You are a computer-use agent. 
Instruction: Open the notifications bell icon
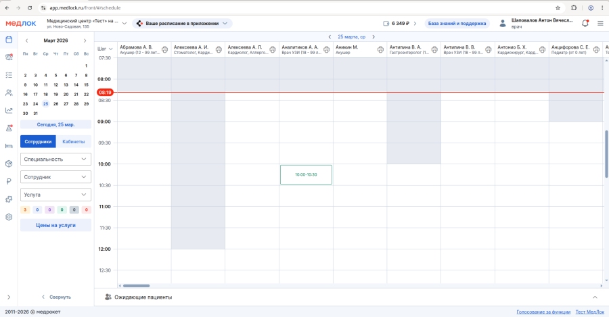point(585,23)
